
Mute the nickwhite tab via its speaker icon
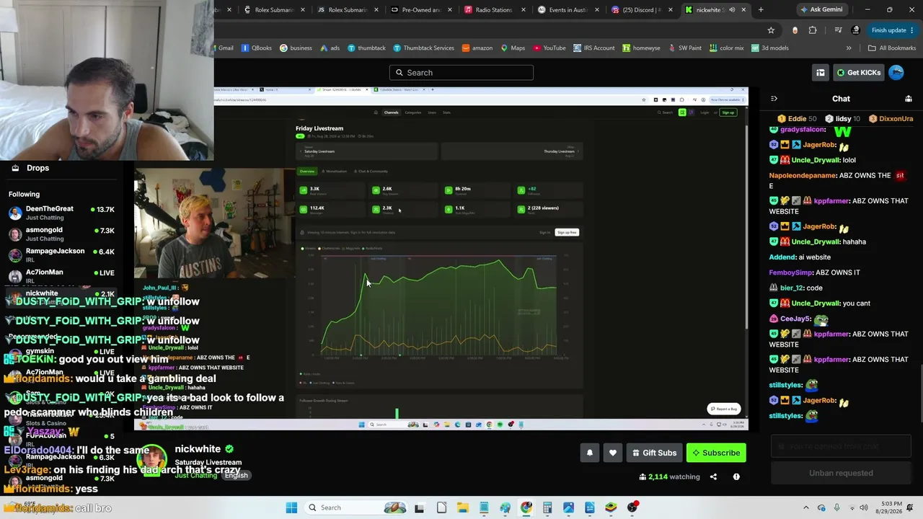pyautogui.click(x=732, y=10)
